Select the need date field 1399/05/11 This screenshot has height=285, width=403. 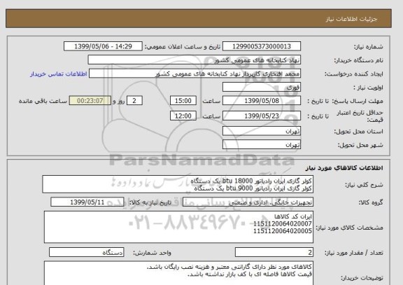[x=87, y=202]
